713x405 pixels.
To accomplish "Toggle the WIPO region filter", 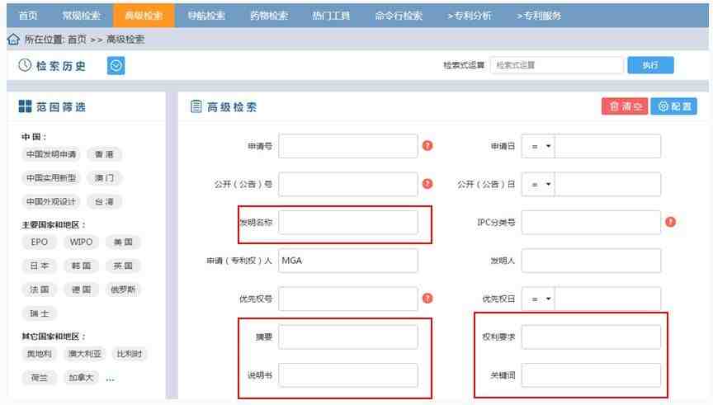I will coord(82,242).
